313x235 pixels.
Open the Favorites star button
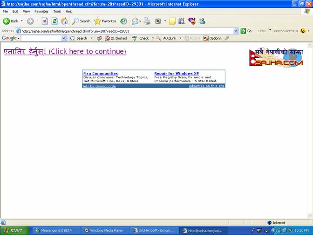105,21
